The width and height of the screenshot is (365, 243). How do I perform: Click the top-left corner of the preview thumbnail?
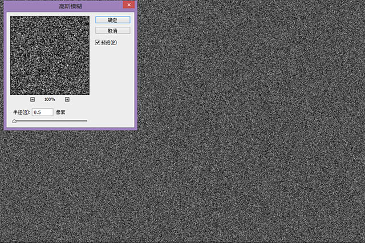pos(12,17)
